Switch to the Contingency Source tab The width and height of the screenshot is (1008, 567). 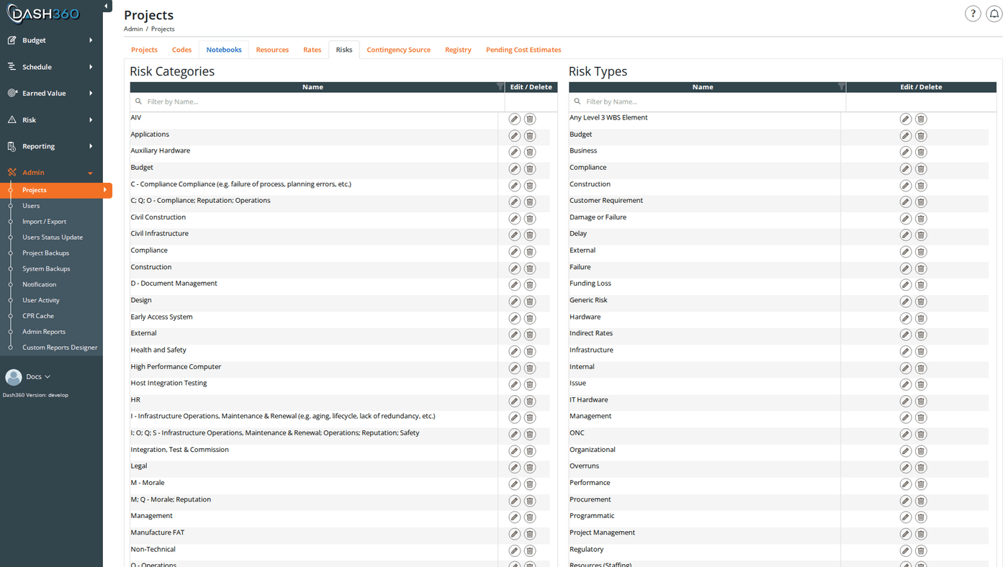[398, 50]
